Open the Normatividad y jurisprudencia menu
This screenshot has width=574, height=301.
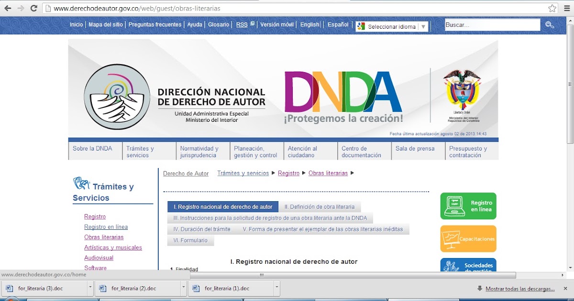click(203, 151)
